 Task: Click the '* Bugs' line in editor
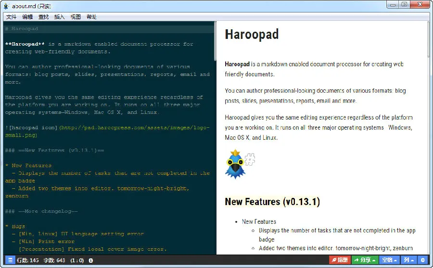(15, 226)
